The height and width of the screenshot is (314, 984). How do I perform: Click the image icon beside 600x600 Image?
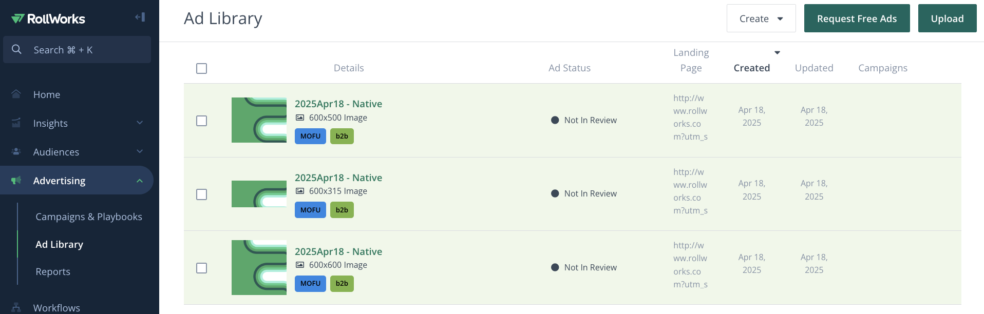[300, 265]
